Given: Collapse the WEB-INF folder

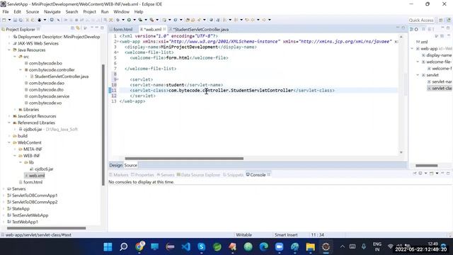Looking at the screenshot, I should [x=15, y=156].
